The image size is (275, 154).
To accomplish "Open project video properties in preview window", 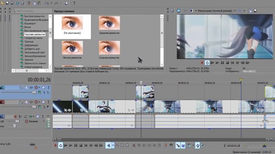I will tap(172, 11).
